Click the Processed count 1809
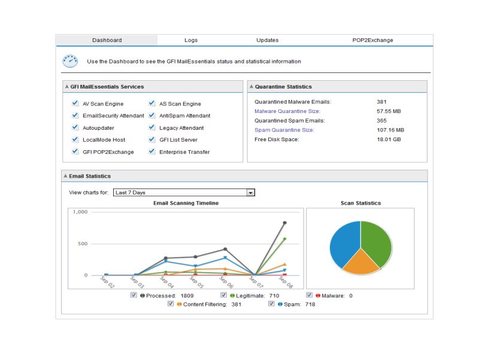Screen dimensions: 479x359 pyautogui.click(x=187, y=296)
